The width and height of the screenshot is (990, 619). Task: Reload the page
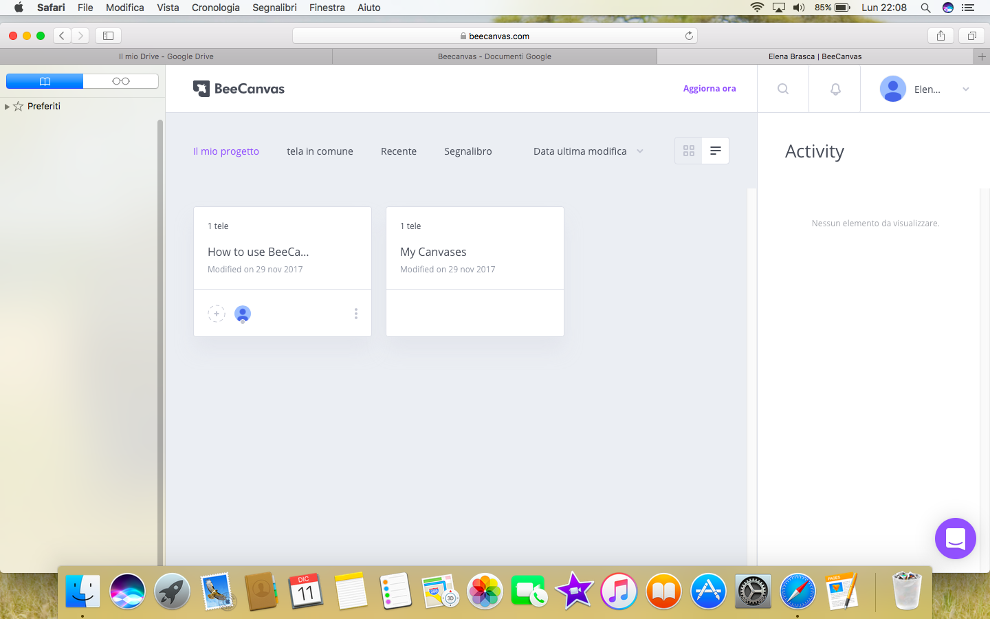click(x=689, y=36)
